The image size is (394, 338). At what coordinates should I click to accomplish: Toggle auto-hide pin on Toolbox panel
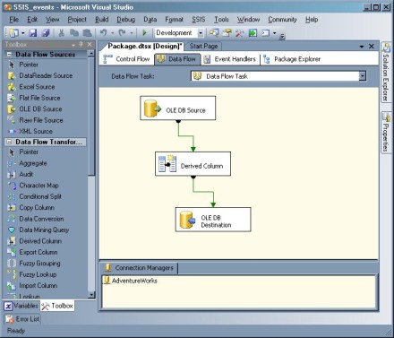pos(81,45)
